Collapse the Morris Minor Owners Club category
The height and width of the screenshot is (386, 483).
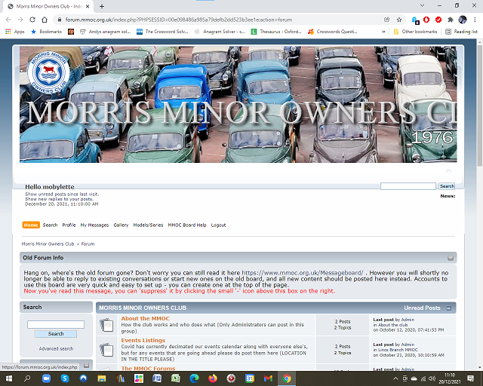449,308
